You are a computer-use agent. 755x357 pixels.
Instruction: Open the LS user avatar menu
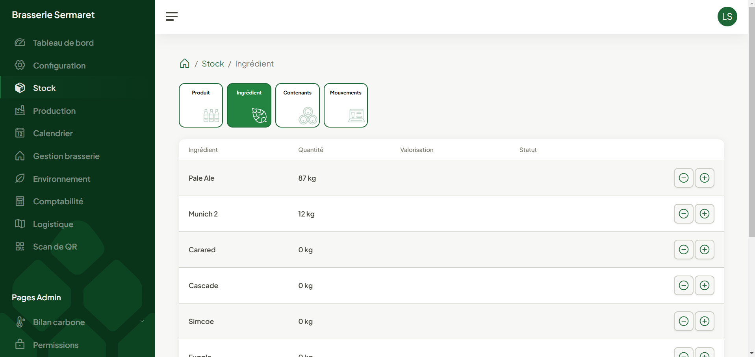727,17
